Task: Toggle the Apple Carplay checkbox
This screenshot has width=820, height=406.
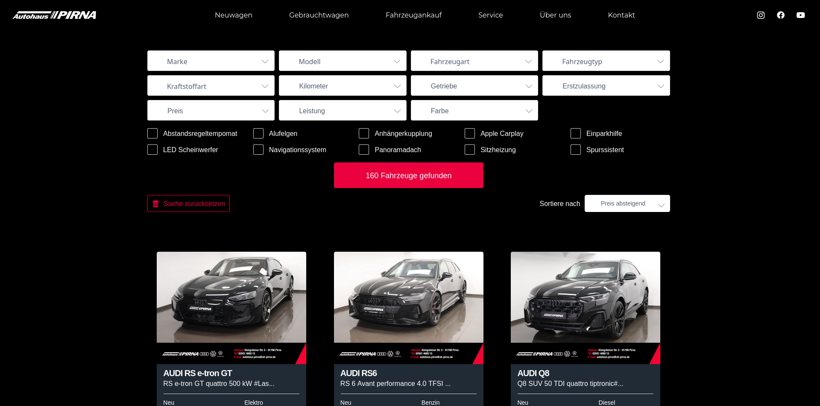Action: (x=470, y=133)
